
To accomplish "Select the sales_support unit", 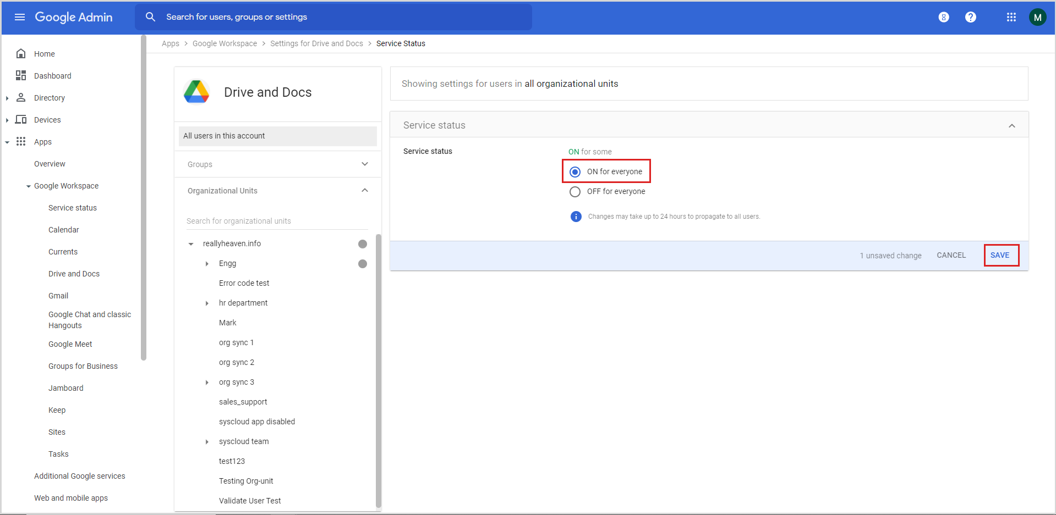I will point(243,402).
